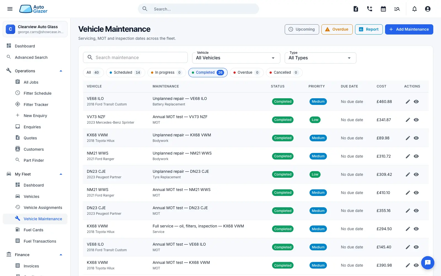Viewport: 441px width, 276px height.
Task: Open Fuel Cards in sidebar
Action: pos(35,230)
